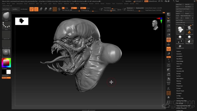Click the AAHalf icon

coord(168,35)
